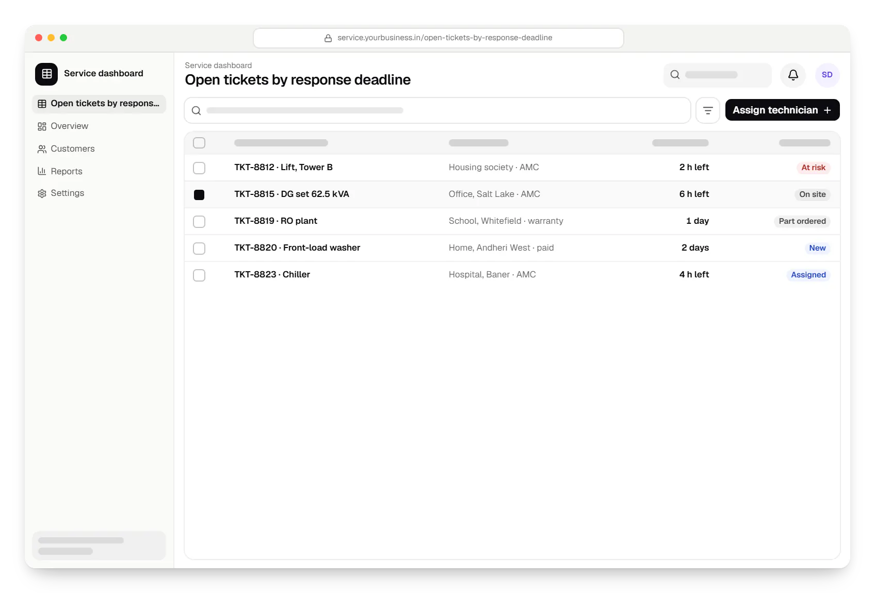Focus the ticket search input field
875x593 pixels.
point(437,110)
